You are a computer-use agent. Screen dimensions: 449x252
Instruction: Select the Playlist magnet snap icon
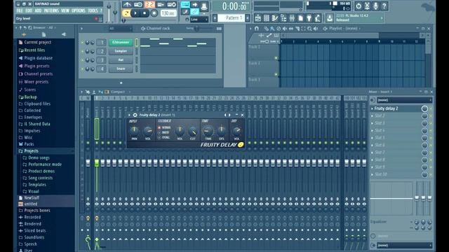click(257, 29)
